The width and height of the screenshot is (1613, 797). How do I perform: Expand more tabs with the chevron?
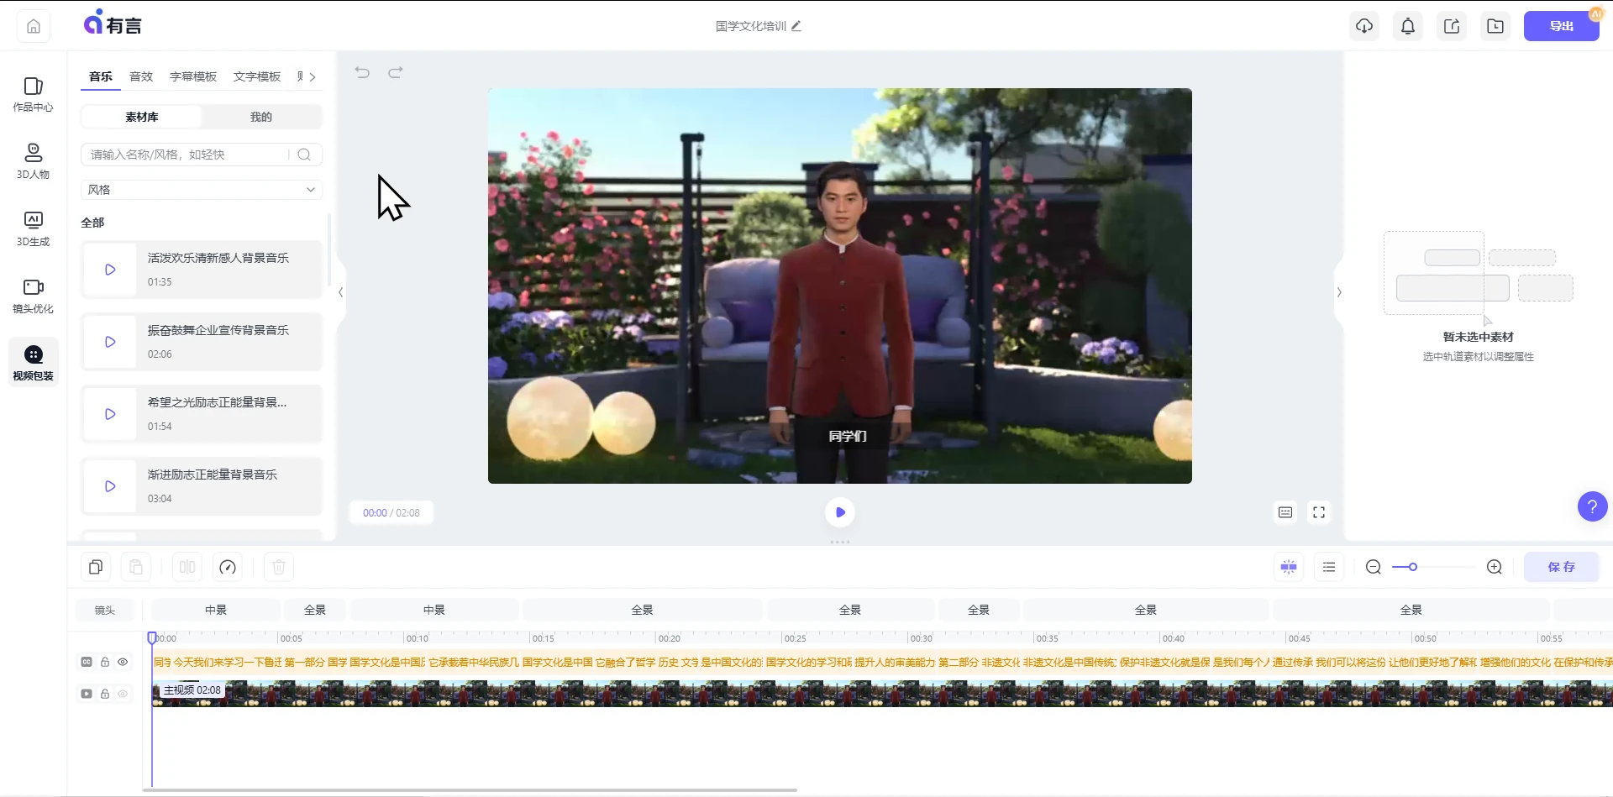click(313, 76)
